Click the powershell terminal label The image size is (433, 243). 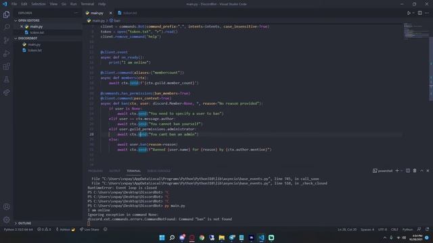[383, 171]
